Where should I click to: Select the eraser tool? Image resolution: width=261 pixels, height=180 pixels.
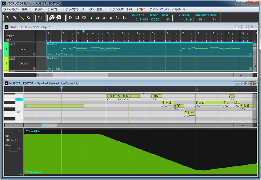[28, 18]
